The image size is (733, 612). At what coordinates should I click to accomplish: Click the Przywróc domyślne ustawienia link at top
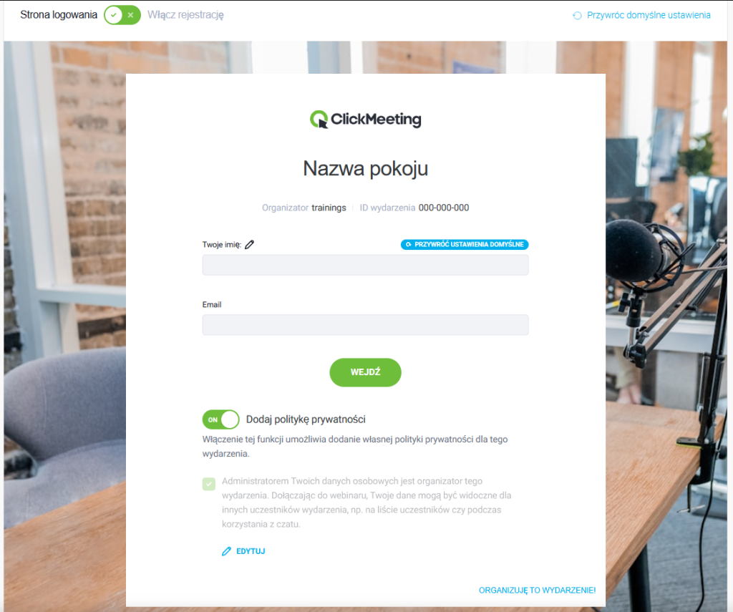(x=649, y=15)
